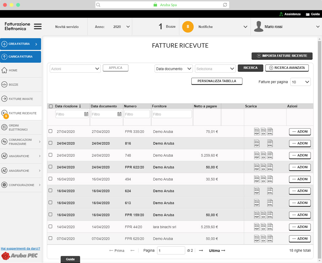Open the Azioni dropdown
Screen dimensions: 322x263
75,69
